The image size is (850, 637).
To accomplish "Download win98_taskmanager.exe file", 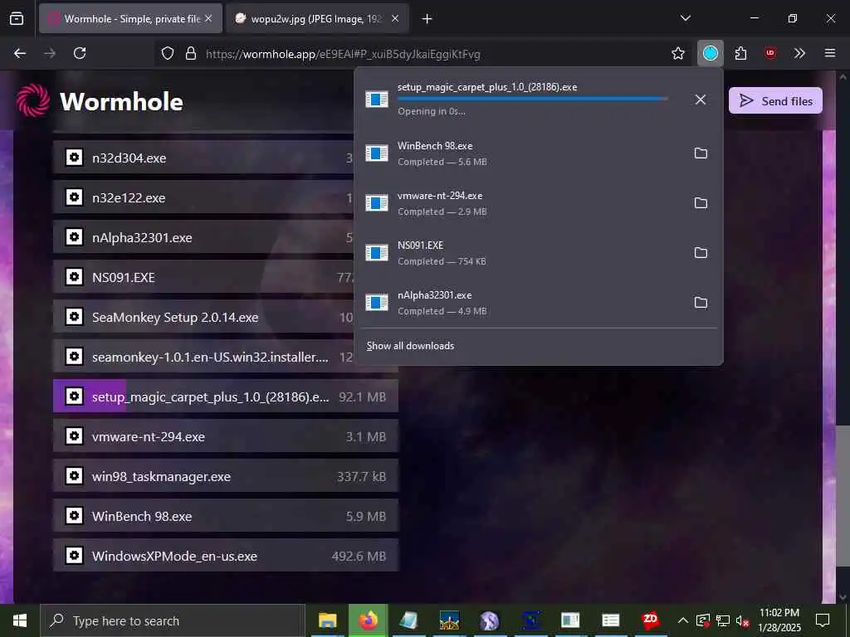I will click(226, 476).
